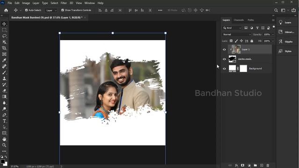Click the Background layer mask thumbnail
The height and width of the screenshot is (168, 299).
(243, 69)
